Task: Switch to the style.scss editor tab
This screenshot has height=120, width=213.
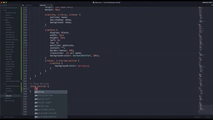Action: (x=43, y=5)
